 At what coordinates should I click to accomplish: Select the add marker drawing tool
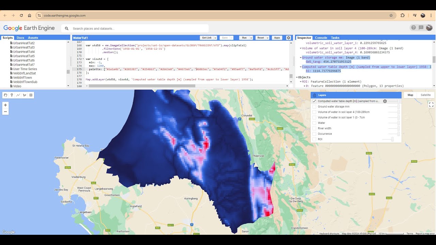(x=12, y=95)
